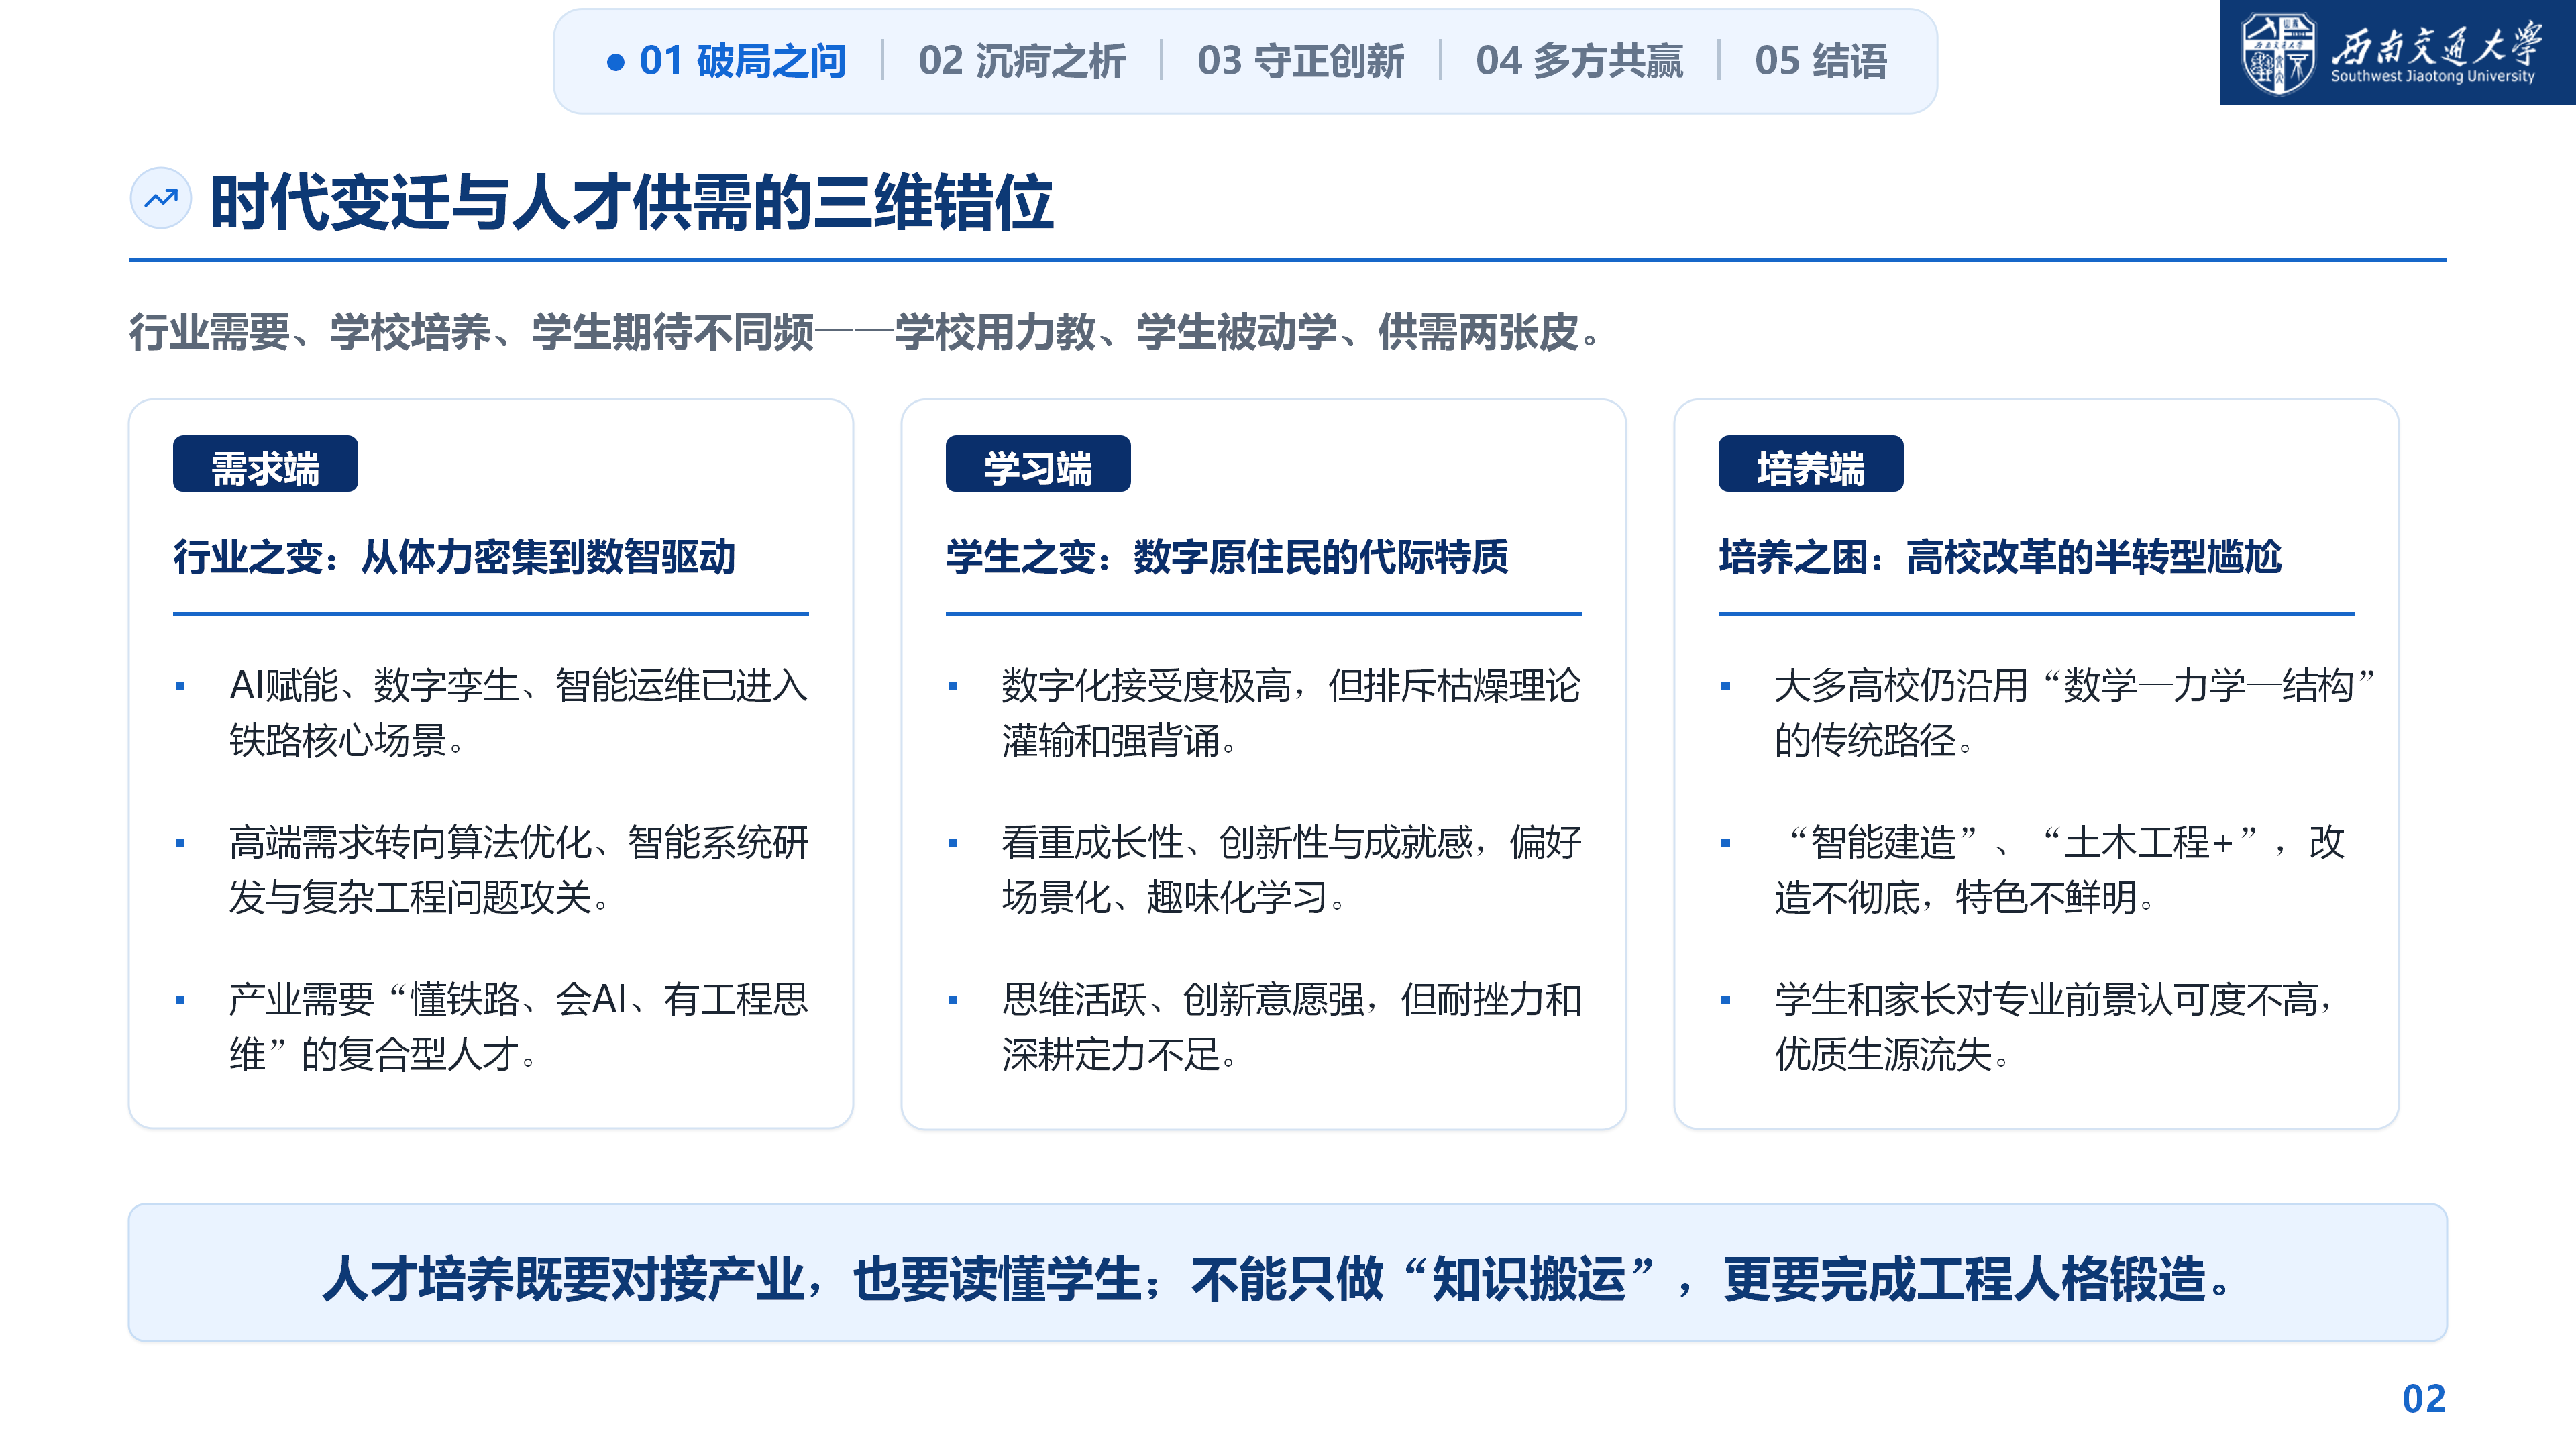The image size is (2576, 1449).
Task: Click the trend arrow icon beside the title
Action: click(161, 199)
